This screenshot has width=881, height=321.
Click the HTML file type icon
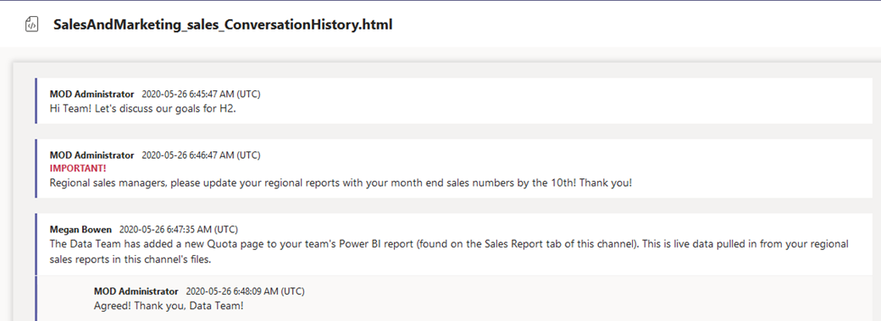point(32,25)
